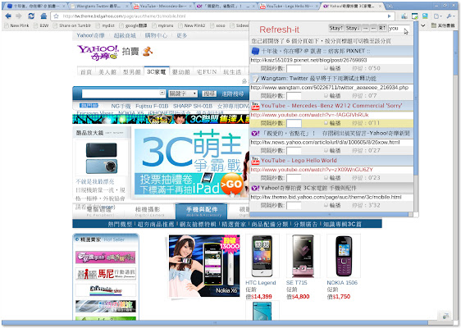Switch to YouTube Mercedes browser tab

point(163,6)
